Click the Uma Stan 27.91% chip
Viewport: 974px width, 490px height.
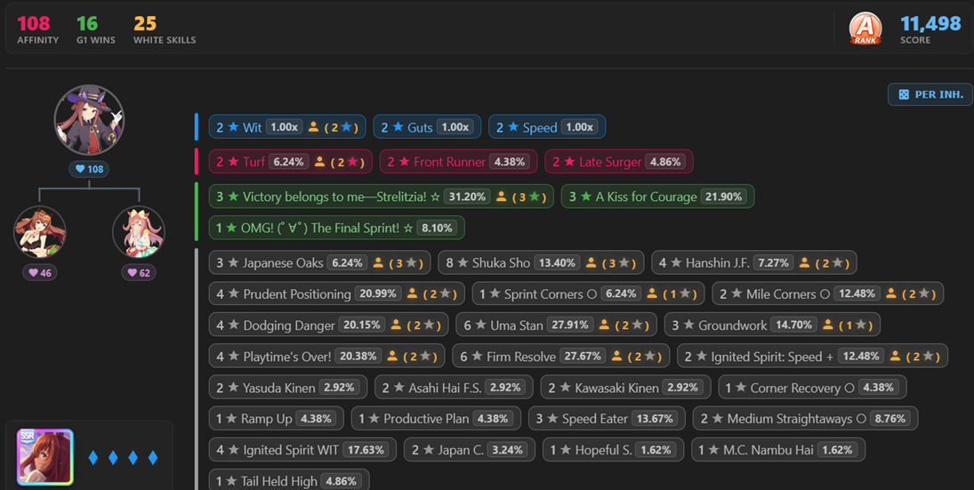coord(557,325)
